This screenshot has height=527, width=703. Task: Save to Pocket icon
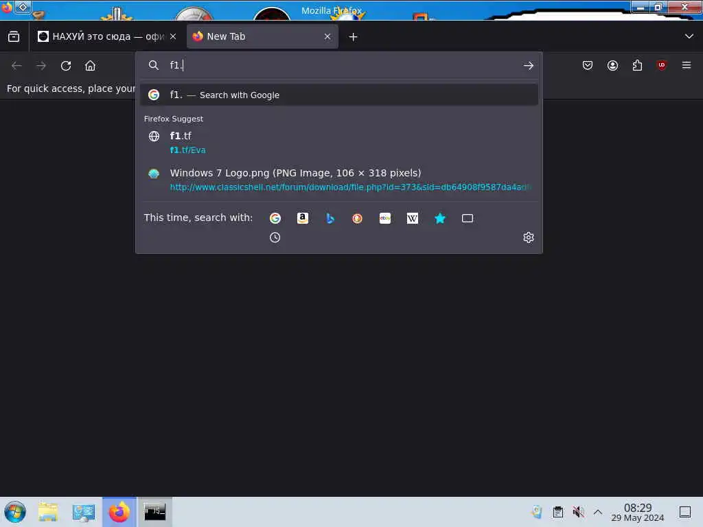pyautogui.click(x=588, y=66)
